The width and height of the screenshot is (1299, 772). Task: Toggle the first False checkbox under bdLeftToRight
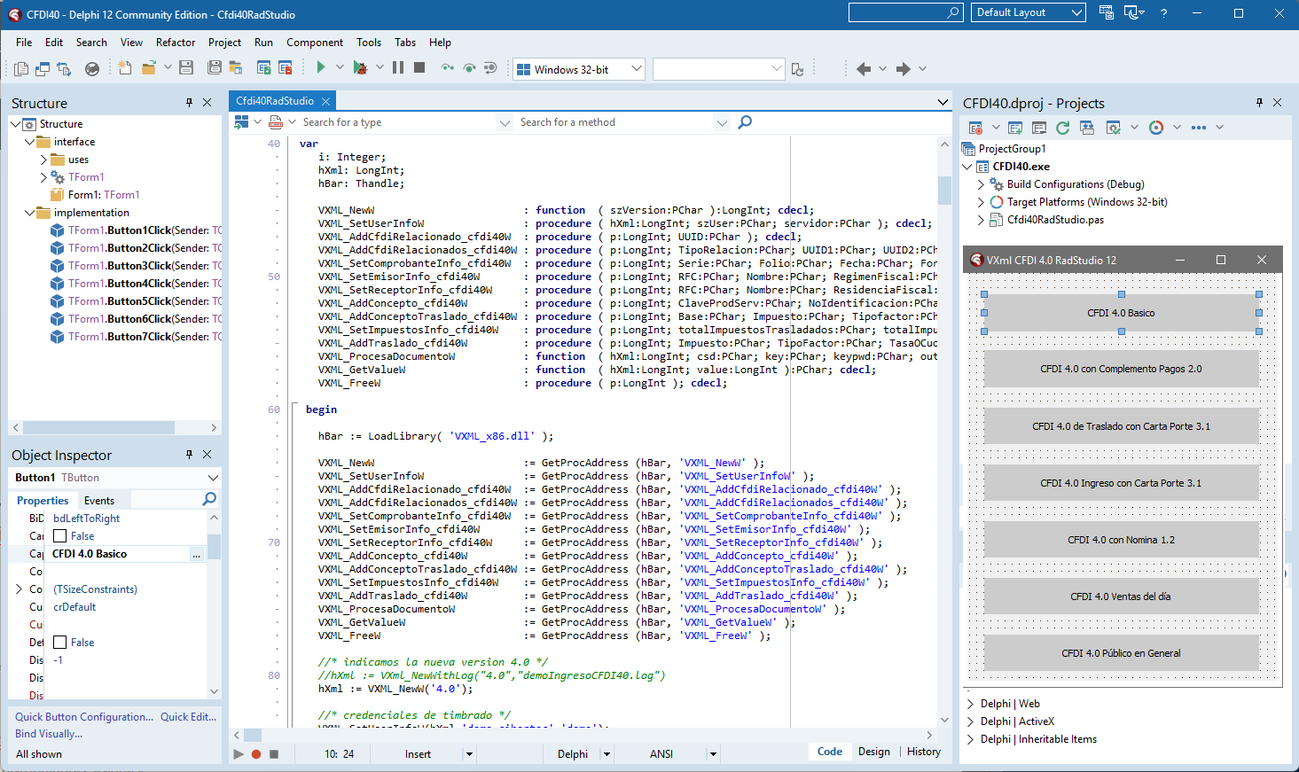tap(60, 536)
